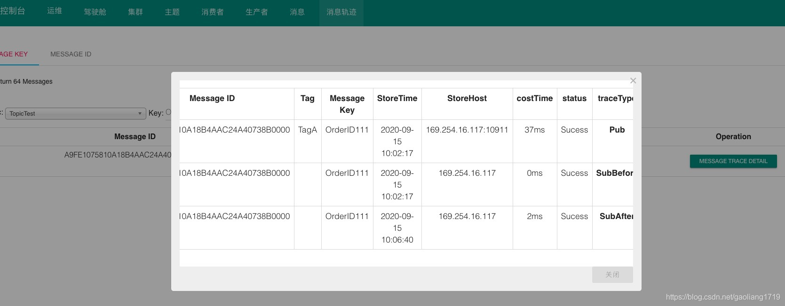Switch to 主题 topic page
This screenshot has width=785, height=306.
(x=172, y=12)
